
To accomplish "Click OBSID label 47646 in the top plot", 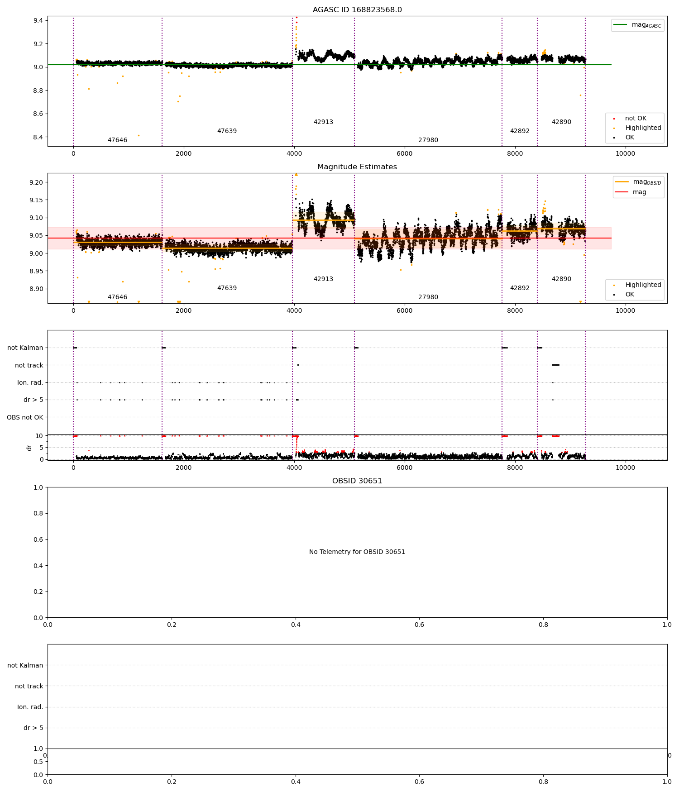I will [x=117, y=140].
